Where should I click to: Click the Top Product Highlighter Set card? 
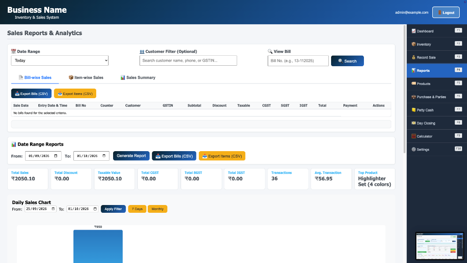point(375,179)
